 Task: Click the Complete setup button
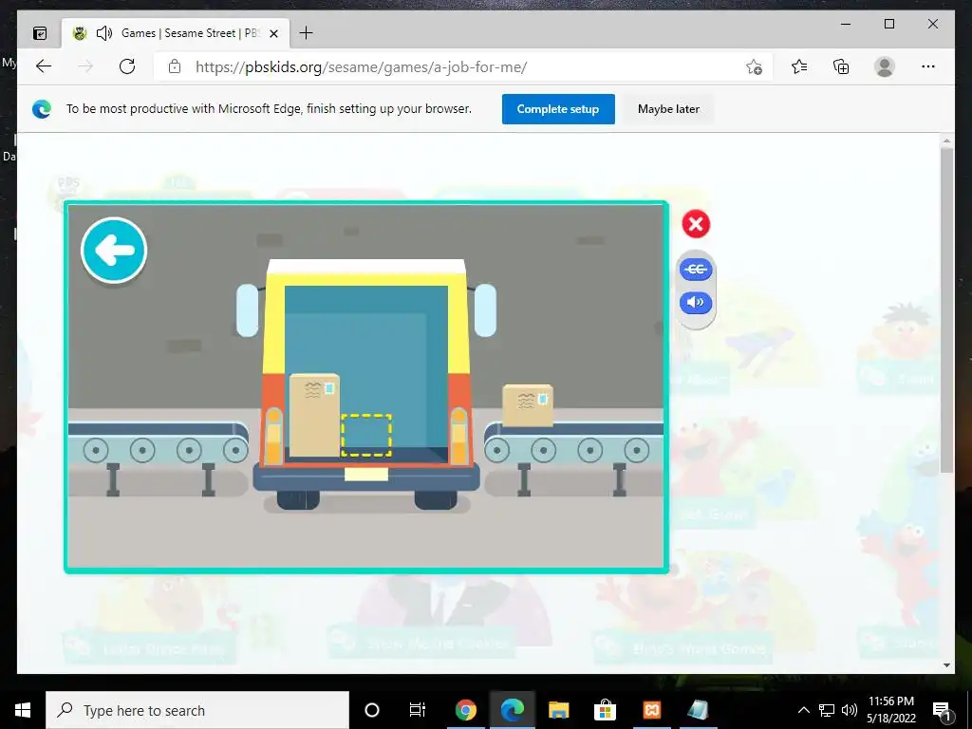click(x=558, y=109)
